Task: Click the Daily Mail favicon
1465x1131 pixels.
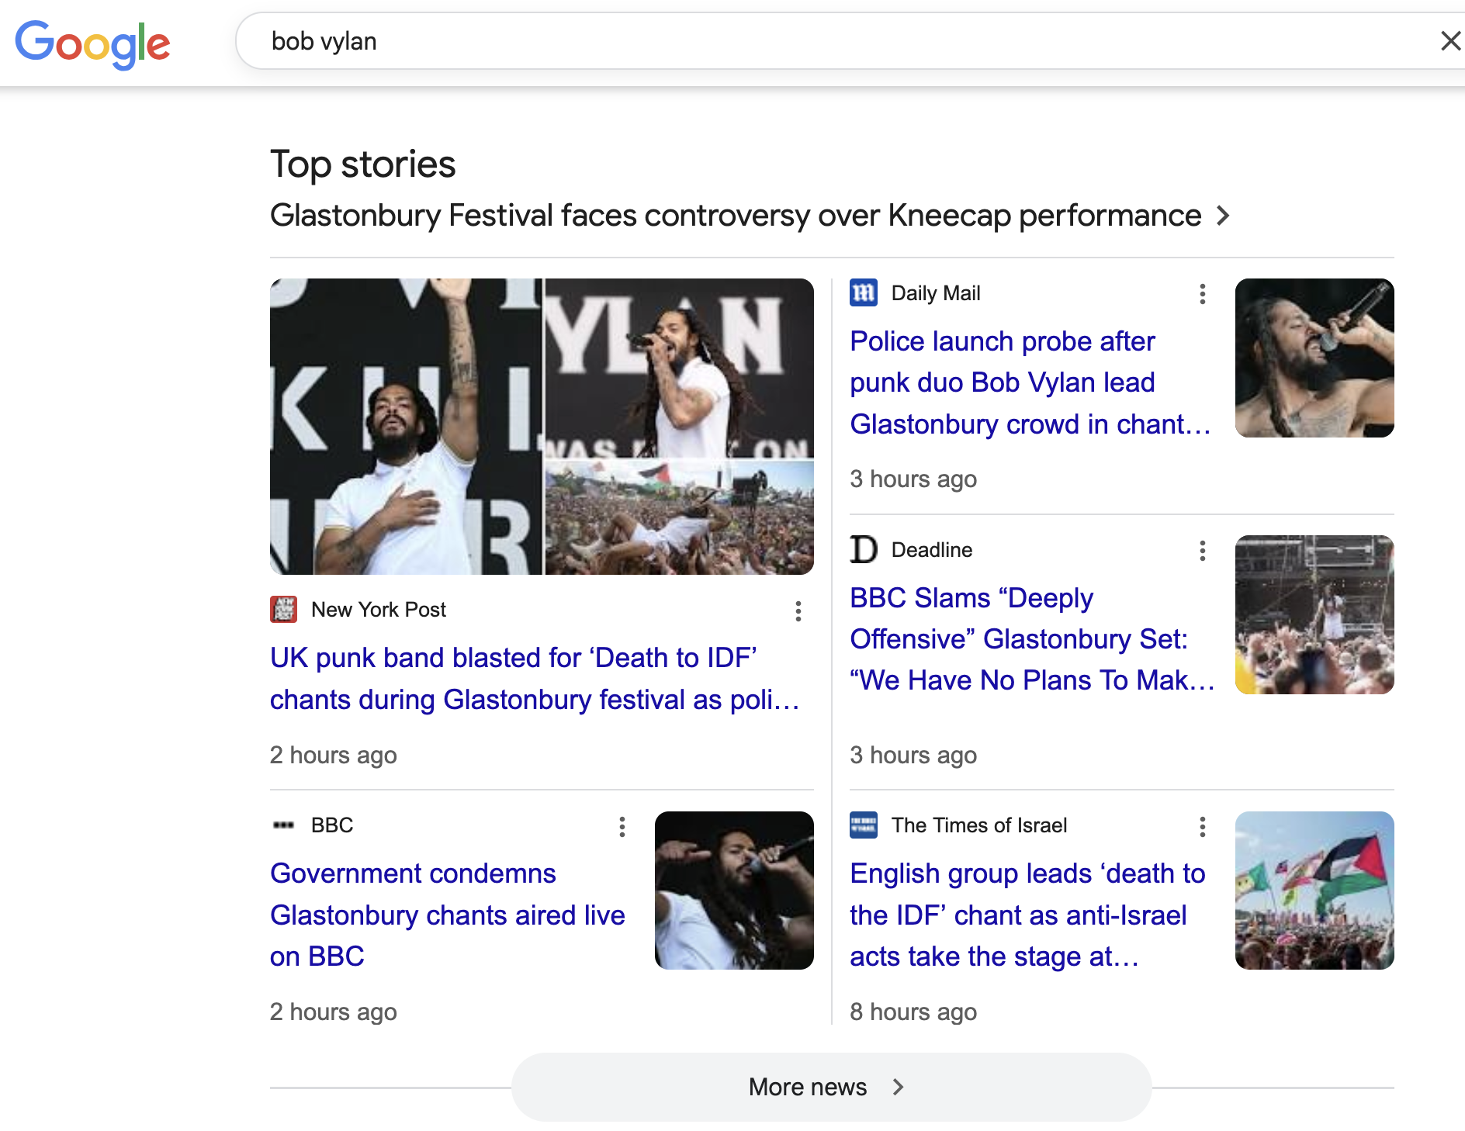Action: [x=864, y=293]
